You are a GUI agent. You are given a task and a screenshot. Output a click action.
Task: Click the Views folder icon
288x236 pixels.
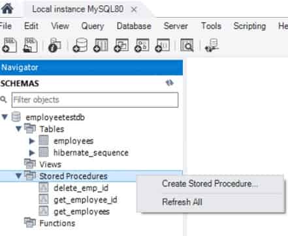point(30,163)
